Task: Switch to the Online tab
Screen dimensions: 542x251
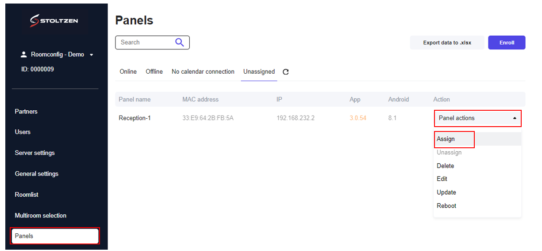Action: (128, 71)
